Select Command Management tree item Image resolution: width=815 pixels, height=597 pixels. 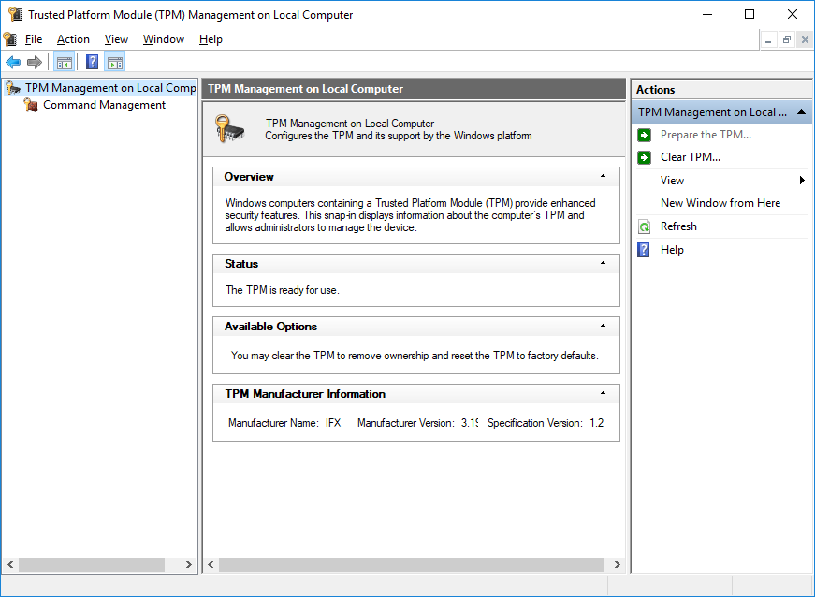(104, 105)
